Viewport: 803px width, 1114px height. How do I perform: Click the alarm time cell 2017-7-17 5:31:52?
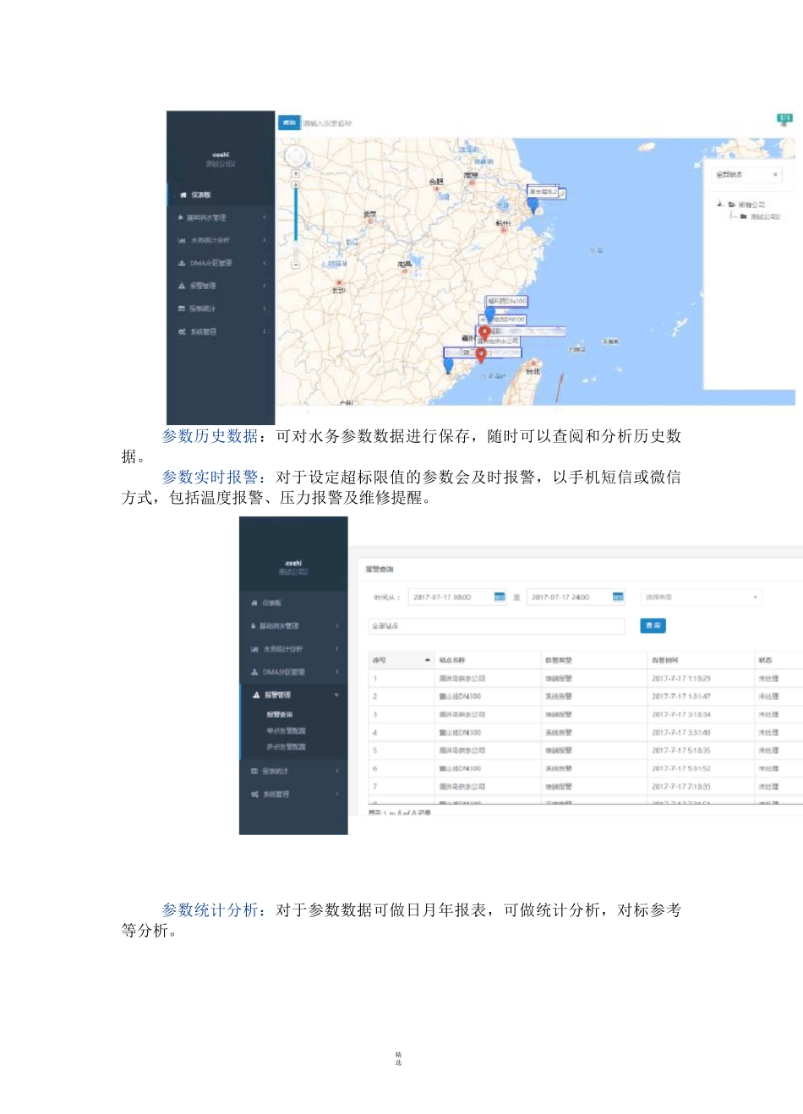(x=681, y=769)
